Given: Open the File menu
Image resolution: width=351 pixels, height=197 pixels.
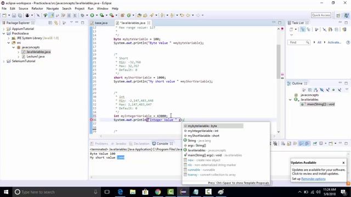Looking at the screenshot, I should [x=4, y=9].
